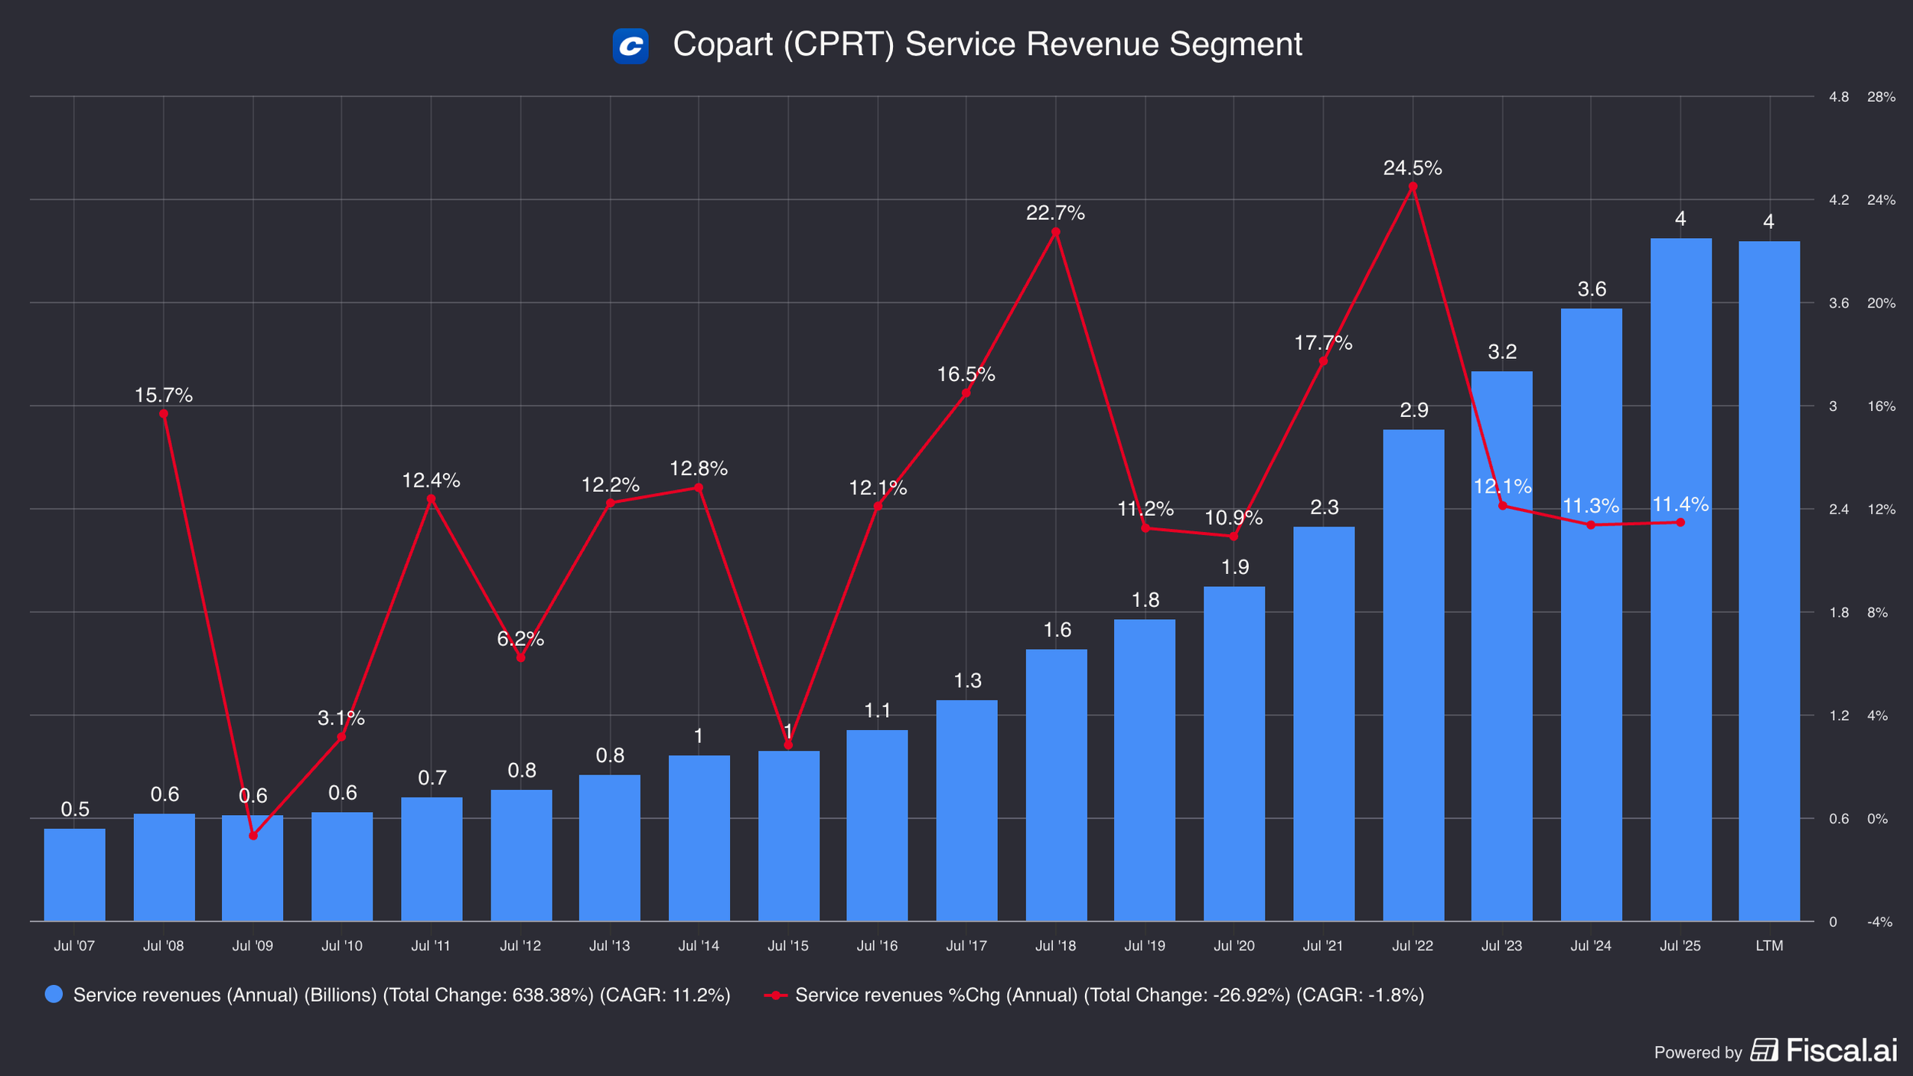Click the '6.2%' growth label
1913x1076 pixels.
click(520, 638)
